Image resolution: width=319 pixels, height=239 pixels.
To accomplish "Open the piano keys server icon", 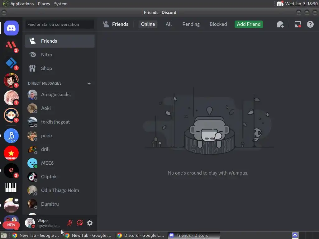I will point(11,188).
